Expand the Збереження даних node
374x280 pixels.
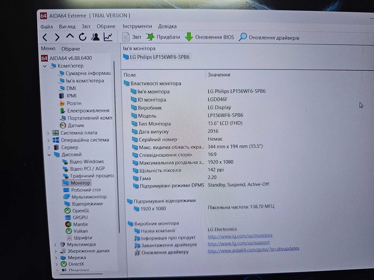pos(56,251)
